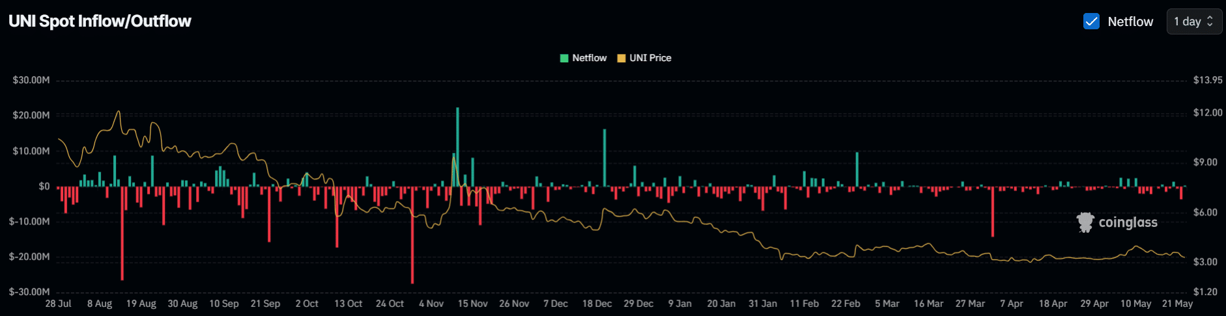This screenshot has width=1226, height=316.
Task: Click the deepest red outflow bar near 30 Oct
Action: click(x=412, y=235)
